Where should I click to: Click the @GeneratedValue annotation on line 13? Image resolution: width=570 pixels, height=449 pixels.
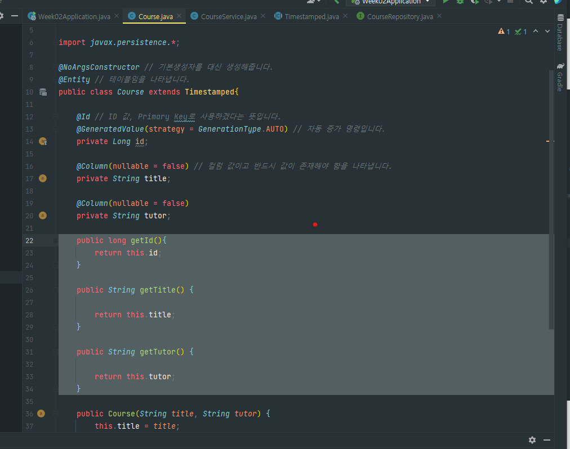(x=110, y=129)
